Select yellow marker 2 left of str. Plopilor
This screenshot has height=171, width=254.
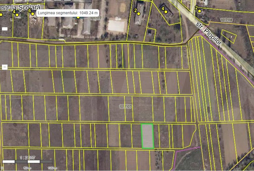(x=138, y=14)
